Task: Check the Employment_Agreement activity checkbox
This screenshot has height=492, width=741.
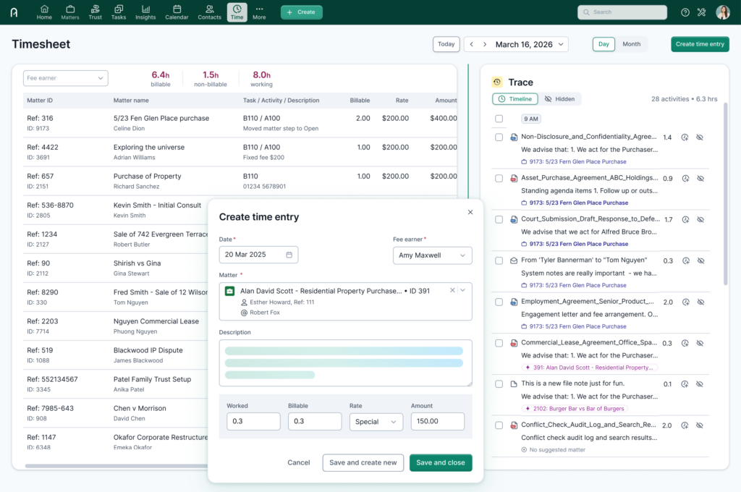Action: [x=499, y=302]
